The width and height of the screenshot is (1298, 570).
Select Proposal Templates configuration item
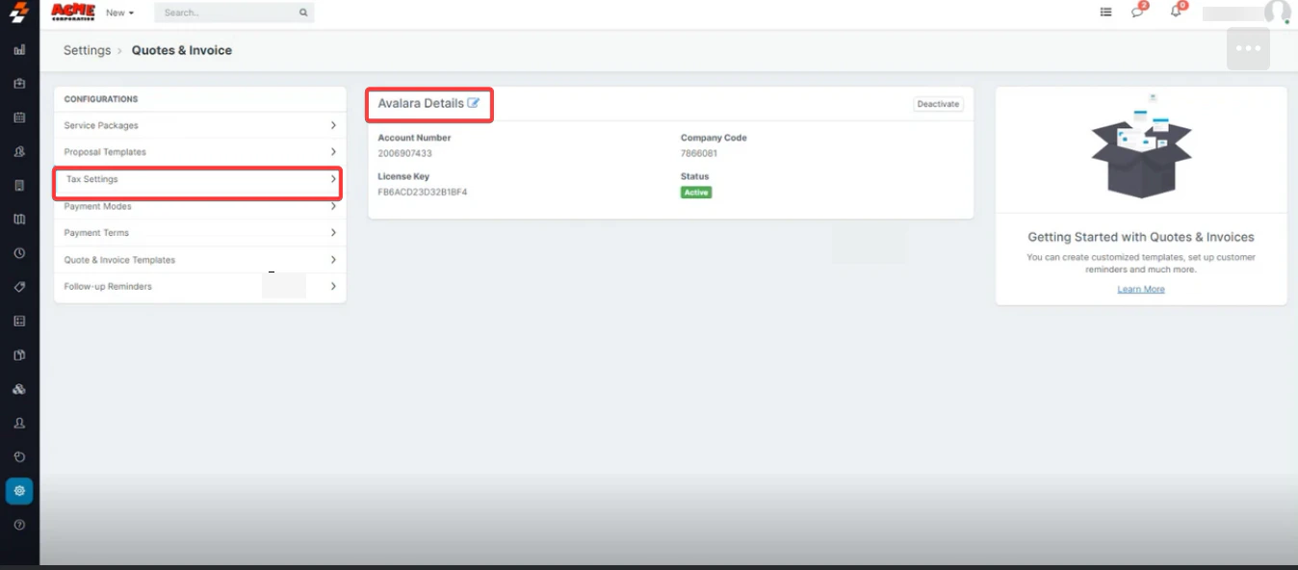click(200, 152)
